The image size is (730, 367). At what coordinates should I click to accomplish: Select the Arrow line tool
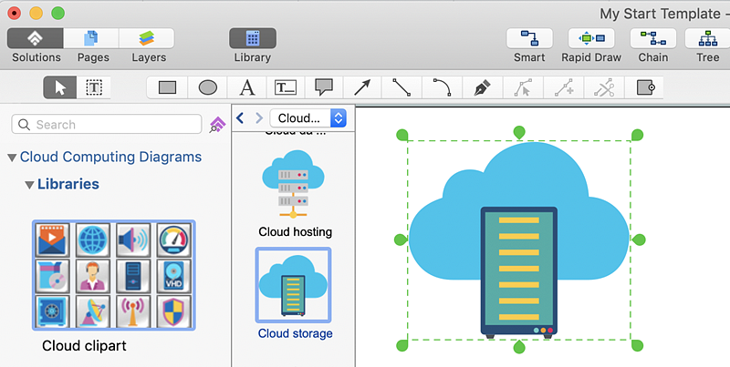click(x=362, y=87)
